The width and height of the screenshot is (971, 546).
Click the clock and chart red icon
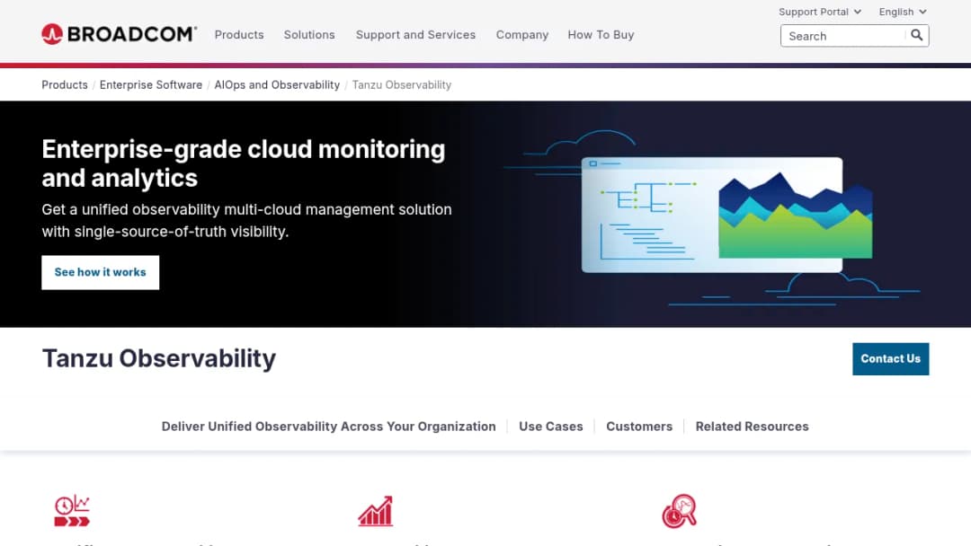click(x=72, y=511)
